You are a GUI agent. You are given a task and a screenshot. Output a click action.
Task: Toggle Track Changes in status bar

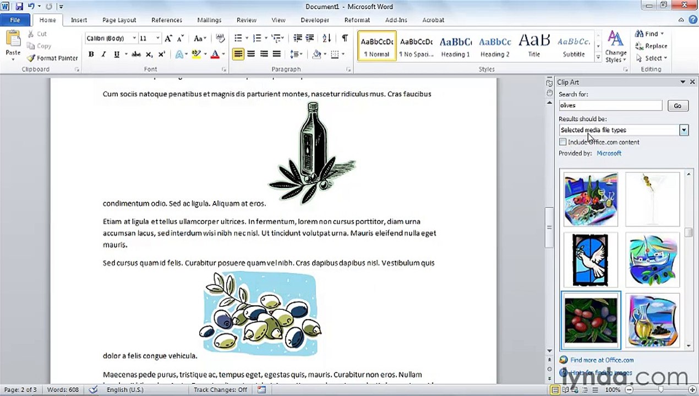point(220,390)
